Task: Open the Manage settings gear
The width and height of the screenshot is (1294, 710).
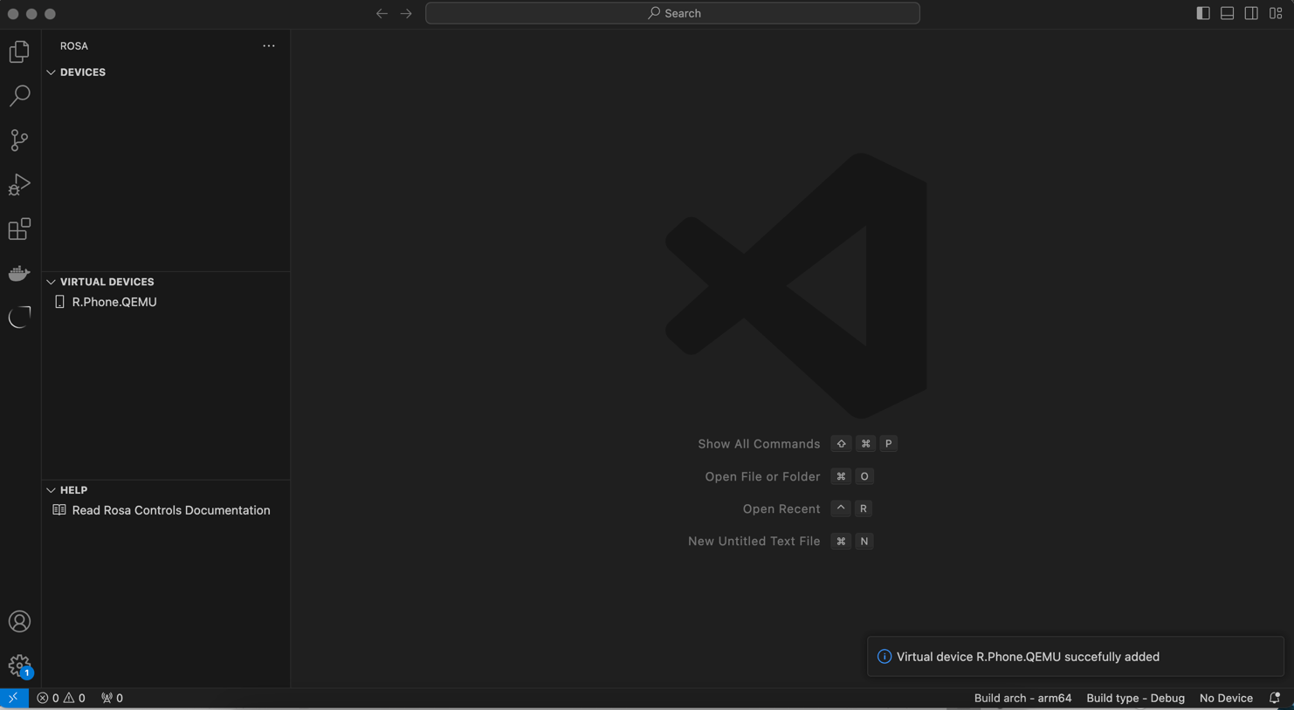Action: click(x=19, y=666)
